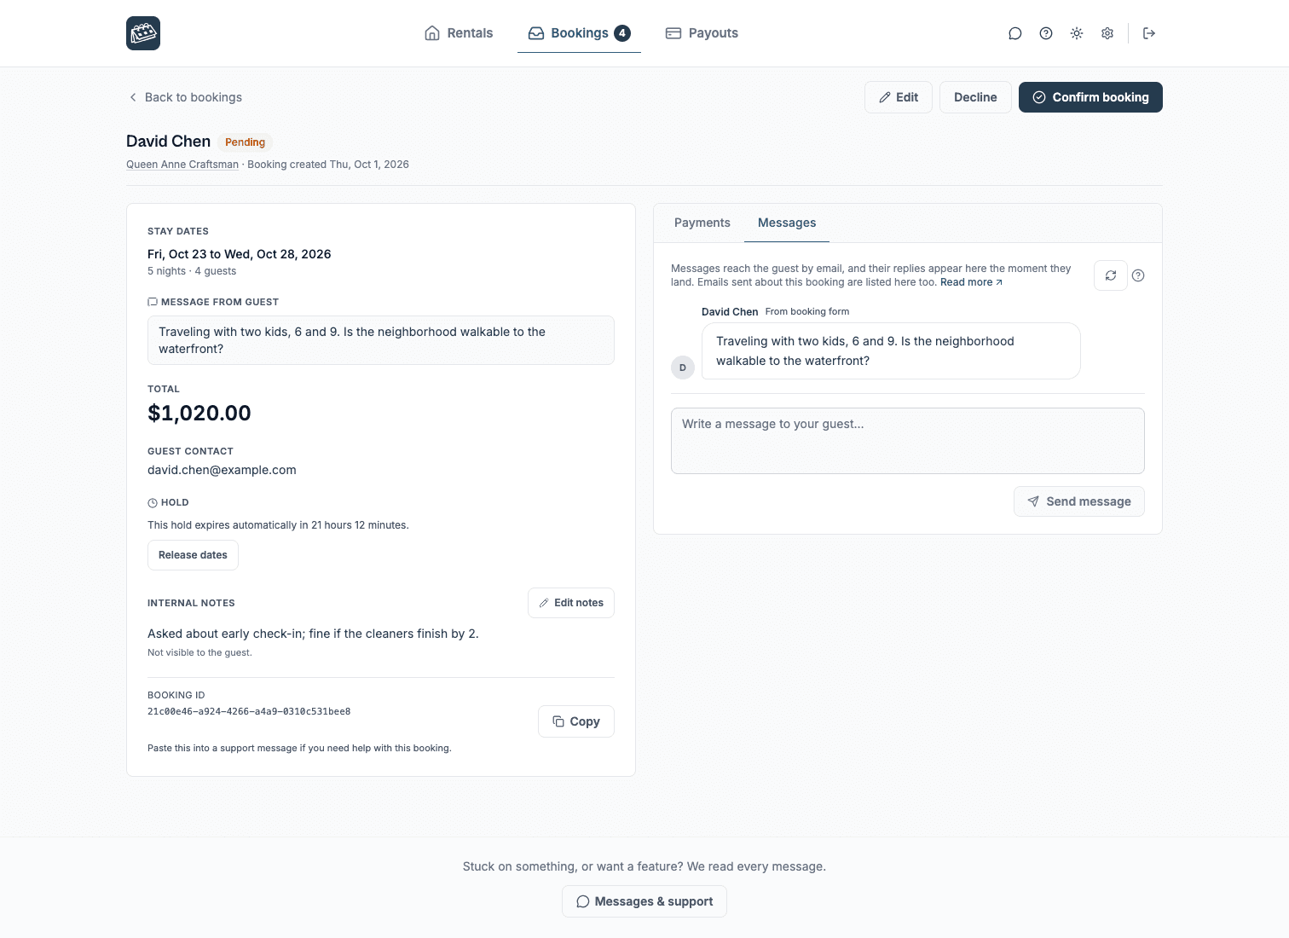The width and height of the screenshot is (1289, 938).
Task: Click the internal note about early check-in
Action: [313, 634]
